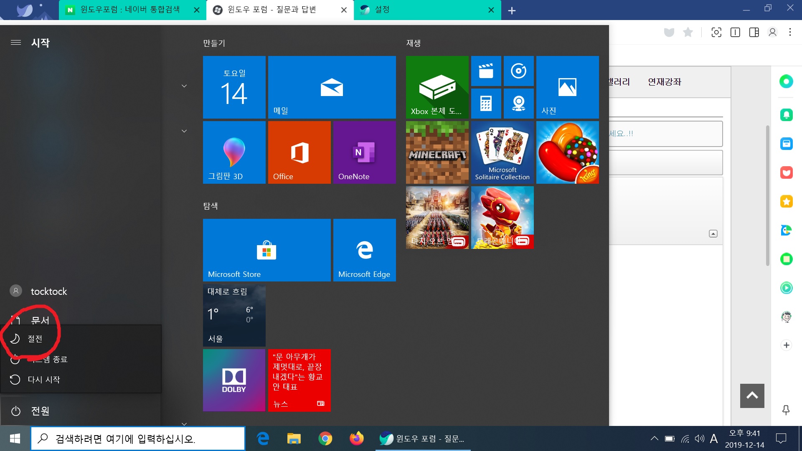802x451 pixels.
Task: Open the OneNote tile
Action: click(364, 152)
